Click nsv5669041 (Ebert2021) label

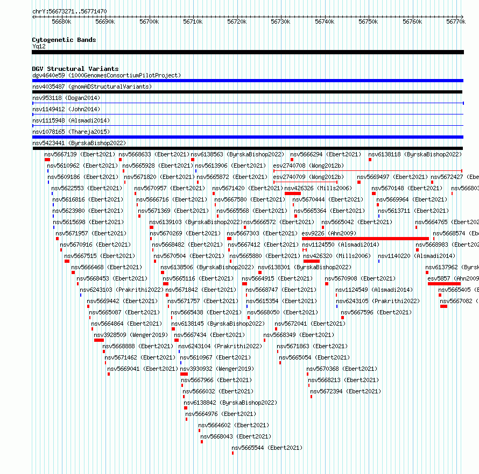click(x=143, y=369)
